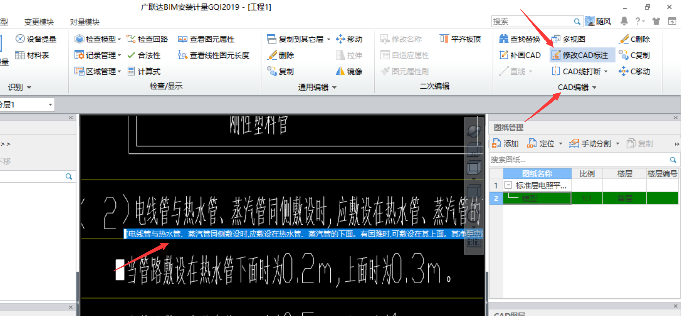This screenshot has width=681, height=316.
Task: Open 随风 user account
Action: point(598,21)
